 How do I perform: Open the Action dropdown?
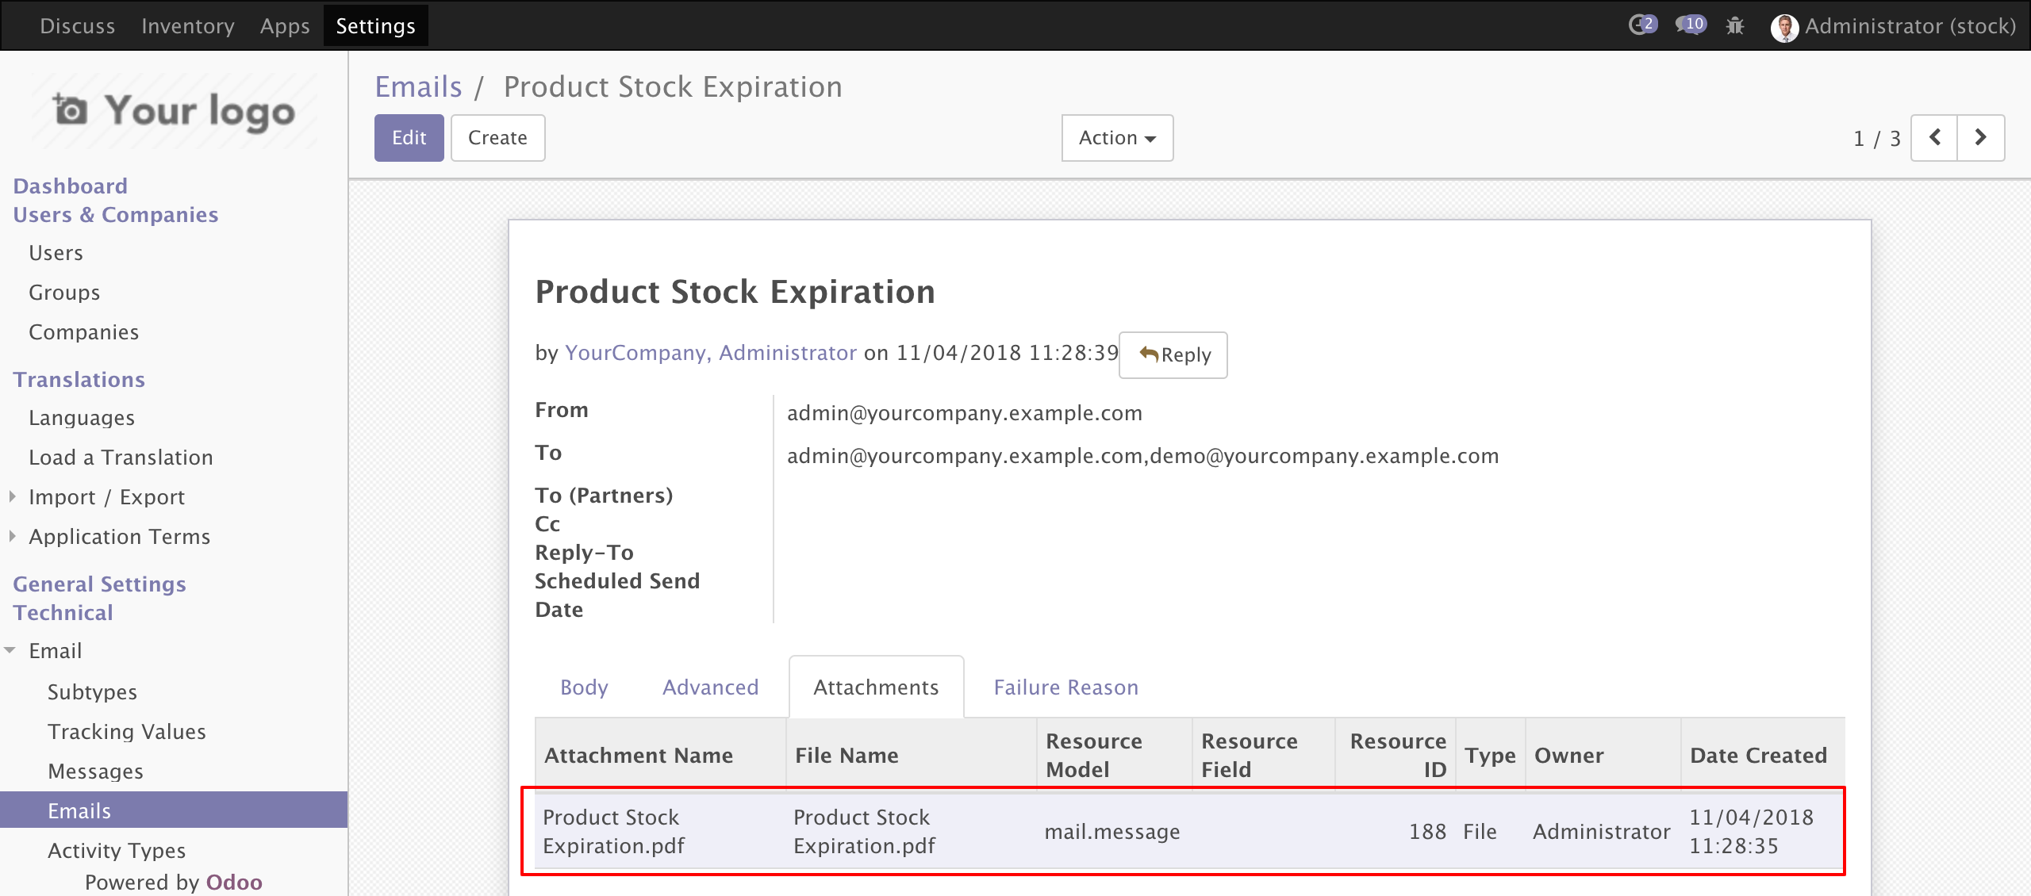click(1117, 138)
